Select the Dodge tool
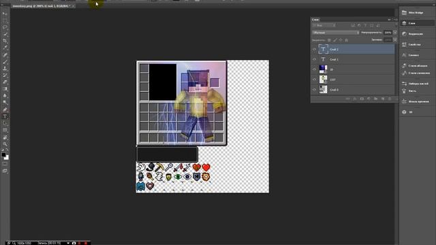 click(5, 103)
